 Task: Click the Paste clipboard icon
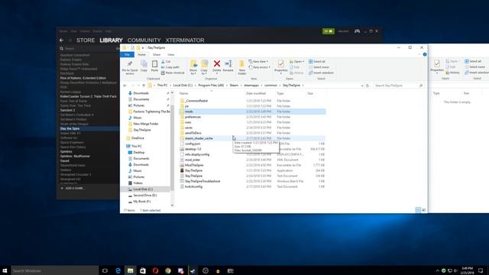pyautogui.click(x=154, y=64)
